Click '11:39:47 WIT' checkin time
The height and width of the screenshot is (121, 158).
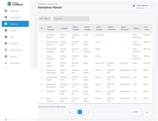pyautogui.click(x=75, y=57)
